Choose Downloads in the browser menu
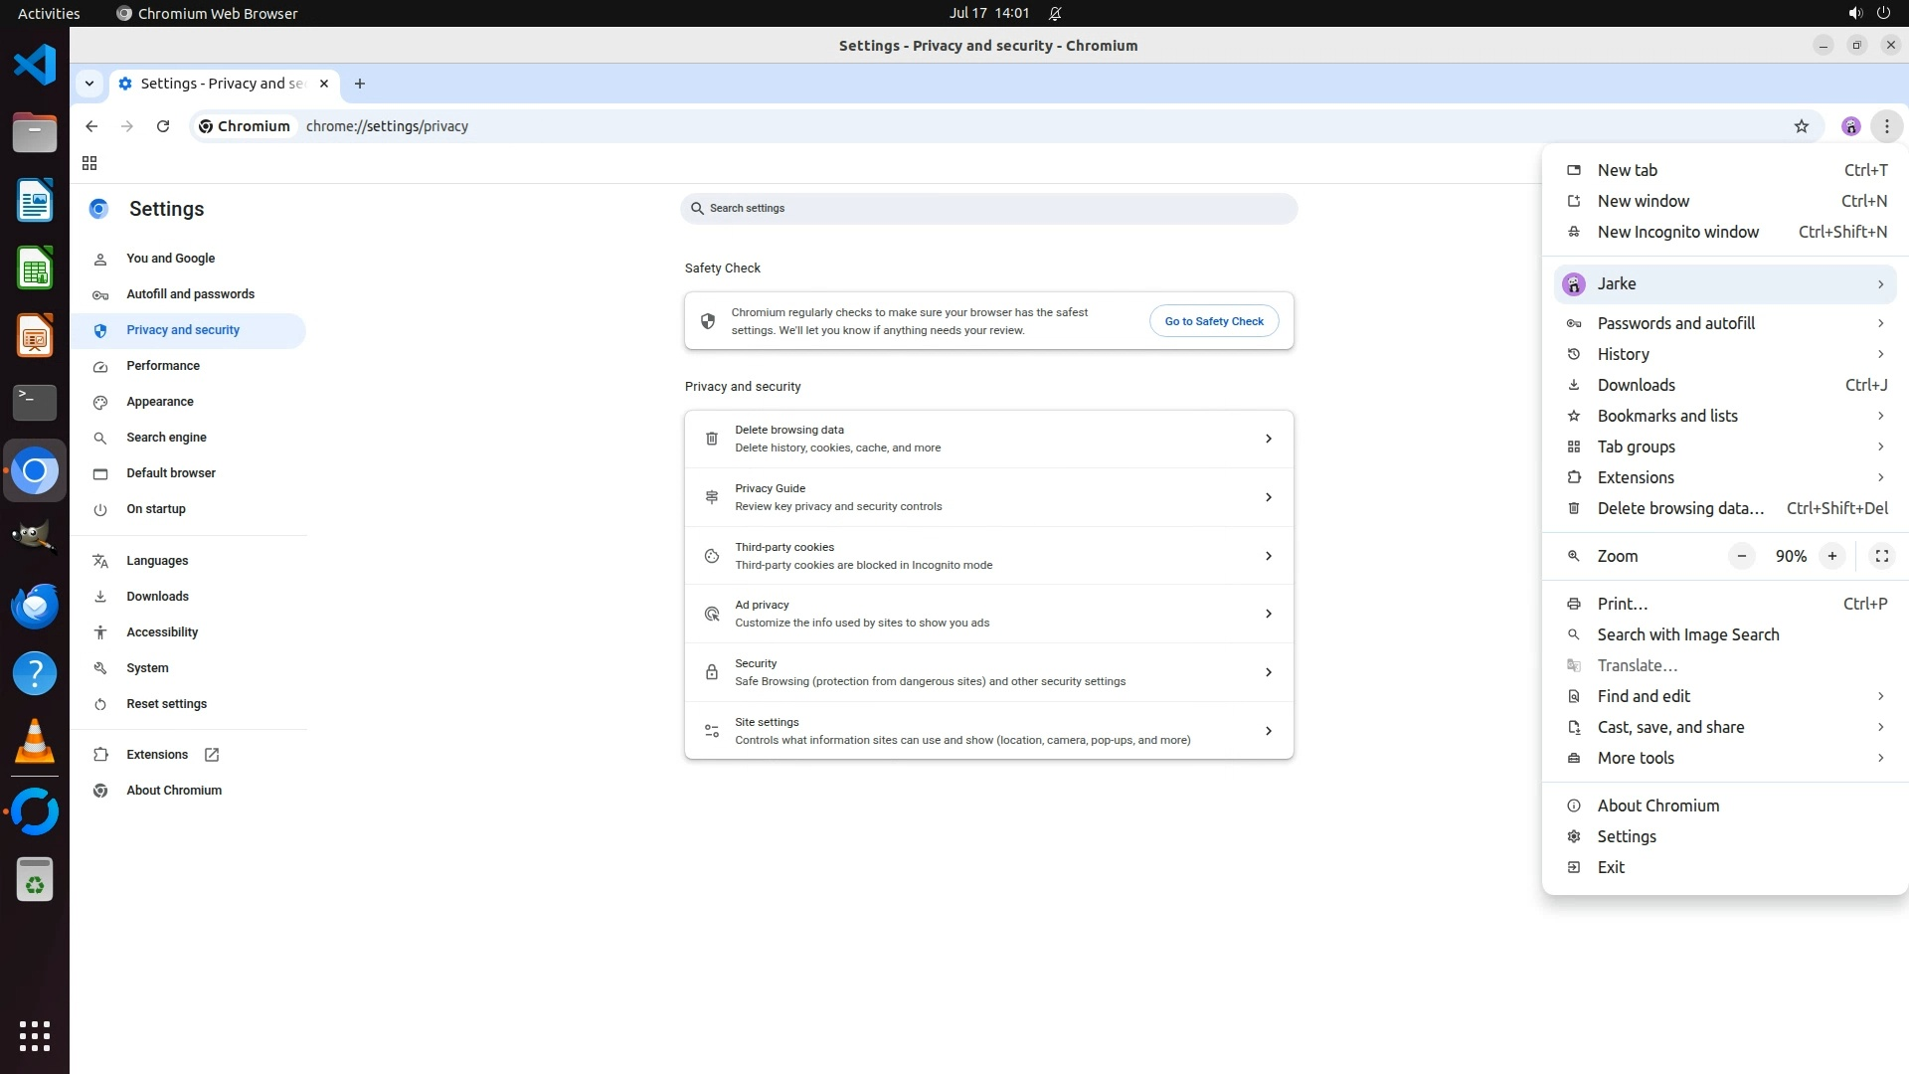 (x=1636, y=385)
